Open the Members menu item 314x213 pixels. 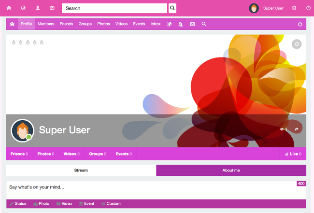tap(46, 24)
